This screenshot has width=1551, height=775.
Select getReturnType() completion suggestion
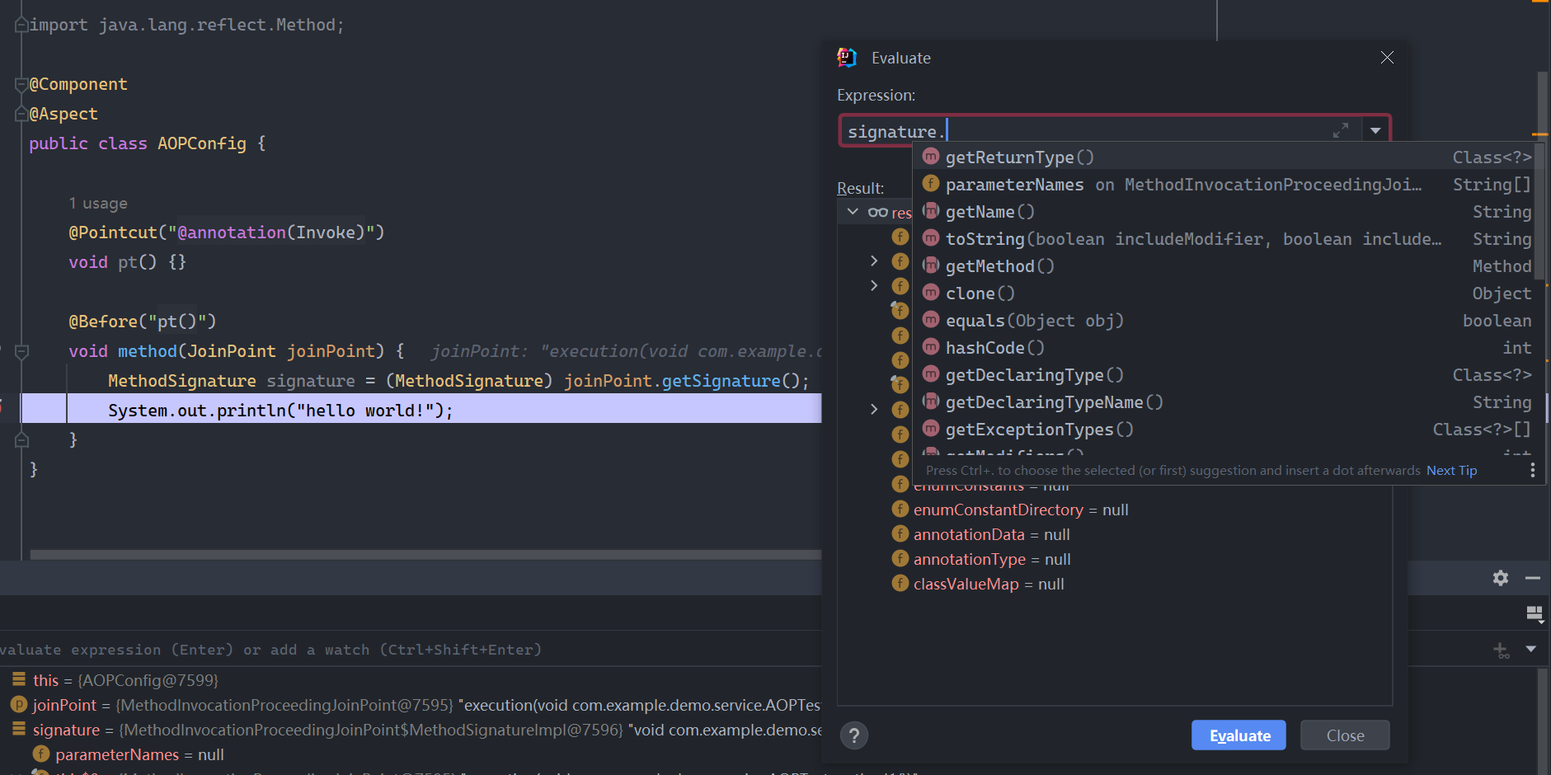[x=1228, y=157]
